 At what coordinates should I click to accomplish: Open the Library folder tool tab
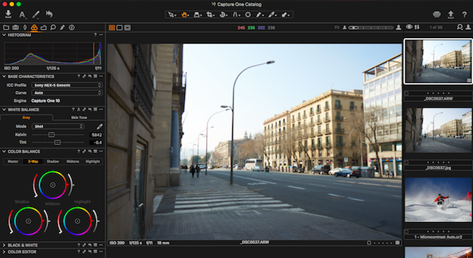pos(6,27)
